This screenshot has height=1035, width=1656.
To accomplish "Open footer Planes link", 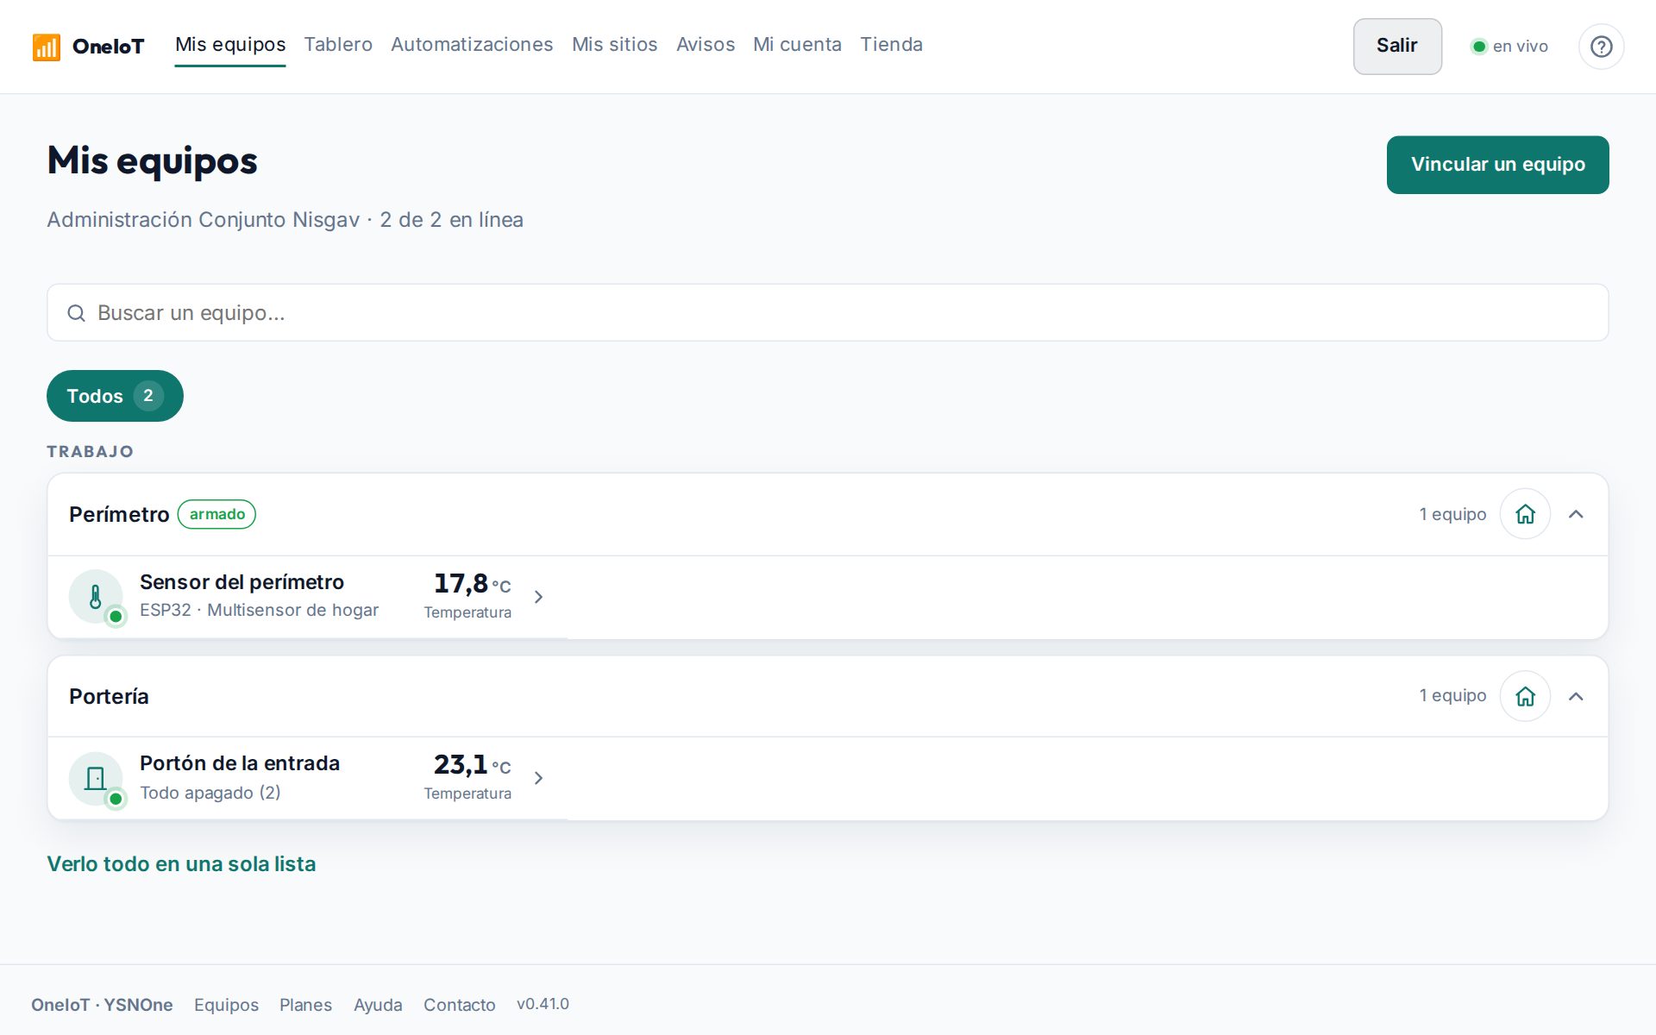I will click(x=305, y=1005).
